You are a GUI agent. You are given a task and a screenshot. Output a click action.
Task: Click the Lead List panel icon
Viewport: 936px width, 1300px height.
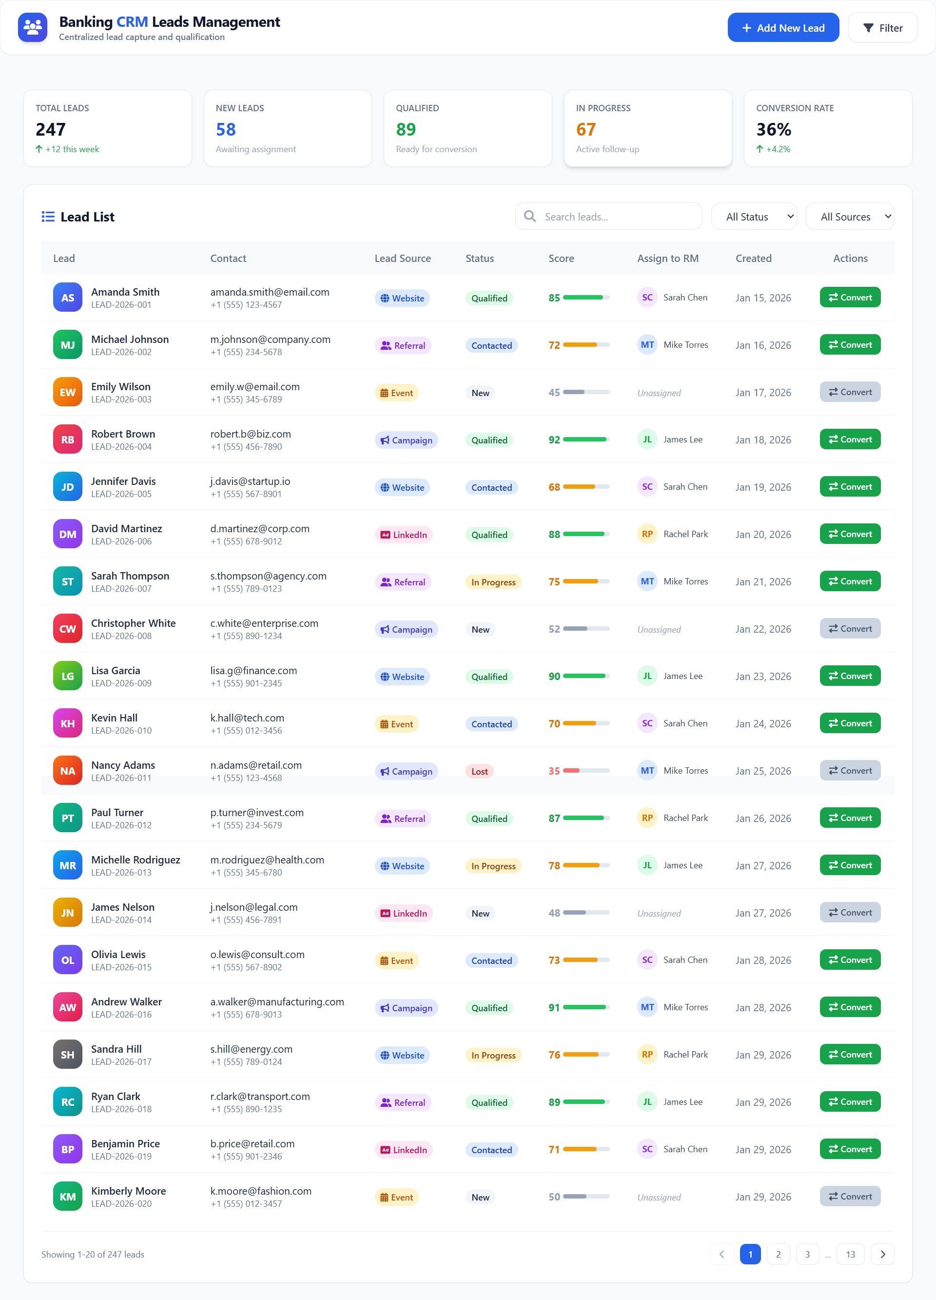click(x=49, y=216)
